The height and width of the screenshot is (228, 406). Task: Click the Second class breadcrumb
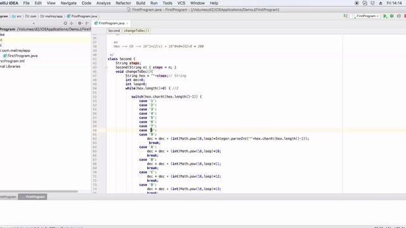(114, 30)
